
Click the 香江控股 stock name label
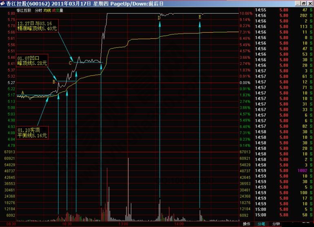click(25, 10)
